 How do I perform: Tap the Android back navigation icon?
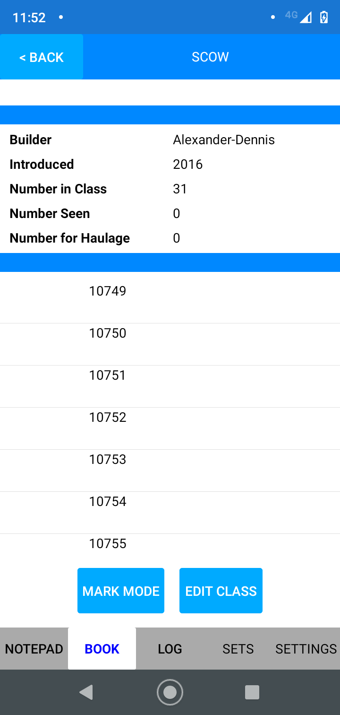(86, 692)
